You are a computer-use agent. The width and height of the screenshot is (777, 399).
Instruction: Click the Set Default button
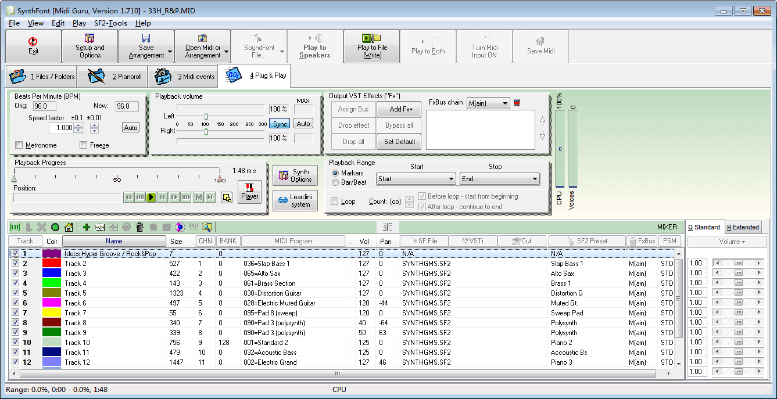(x=399, y=141)
